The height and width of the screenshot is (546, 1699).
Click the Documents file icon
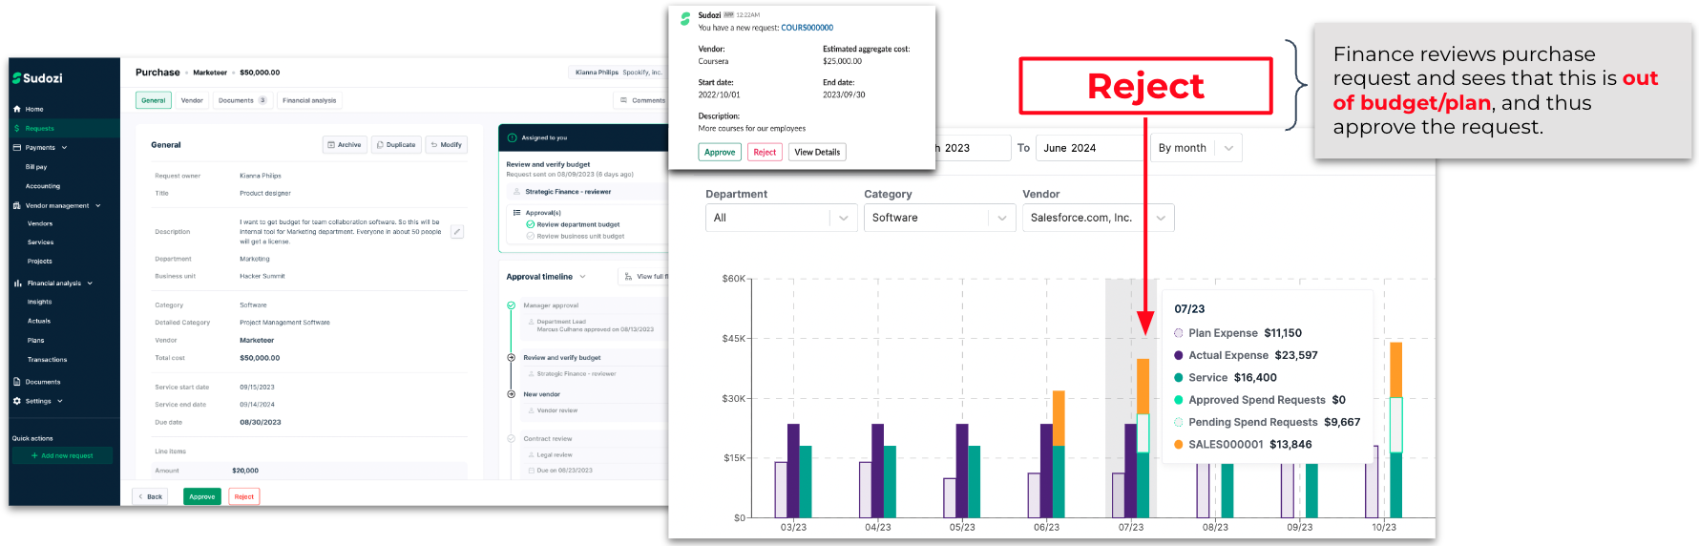(x=17, y=382)
